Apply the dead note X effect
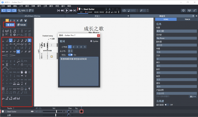The width and height of the screenshot is (198, 117). tap(7, 65)
